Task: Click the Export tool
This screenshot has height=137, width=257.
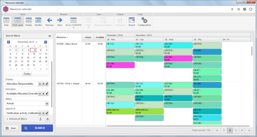Action: pos(132,22)
